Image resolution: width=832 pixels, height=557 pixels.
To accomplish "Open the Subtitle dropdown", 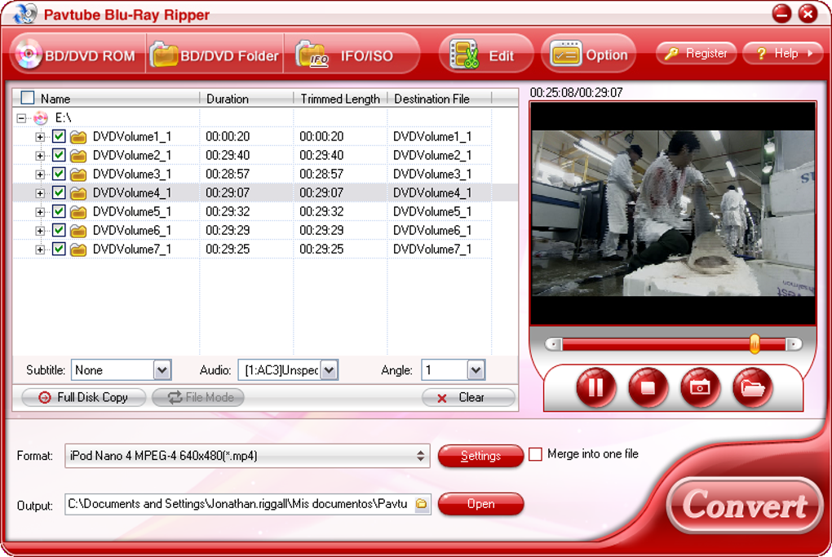I will click(162, 370).
